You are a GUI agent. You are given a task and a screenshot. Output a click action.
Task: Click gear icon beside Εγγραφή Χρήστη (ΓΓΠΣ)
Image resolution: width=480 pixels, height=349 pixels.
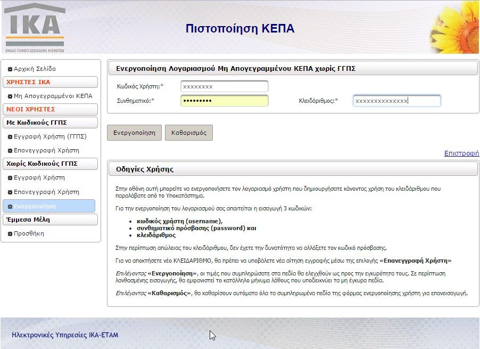10,137
